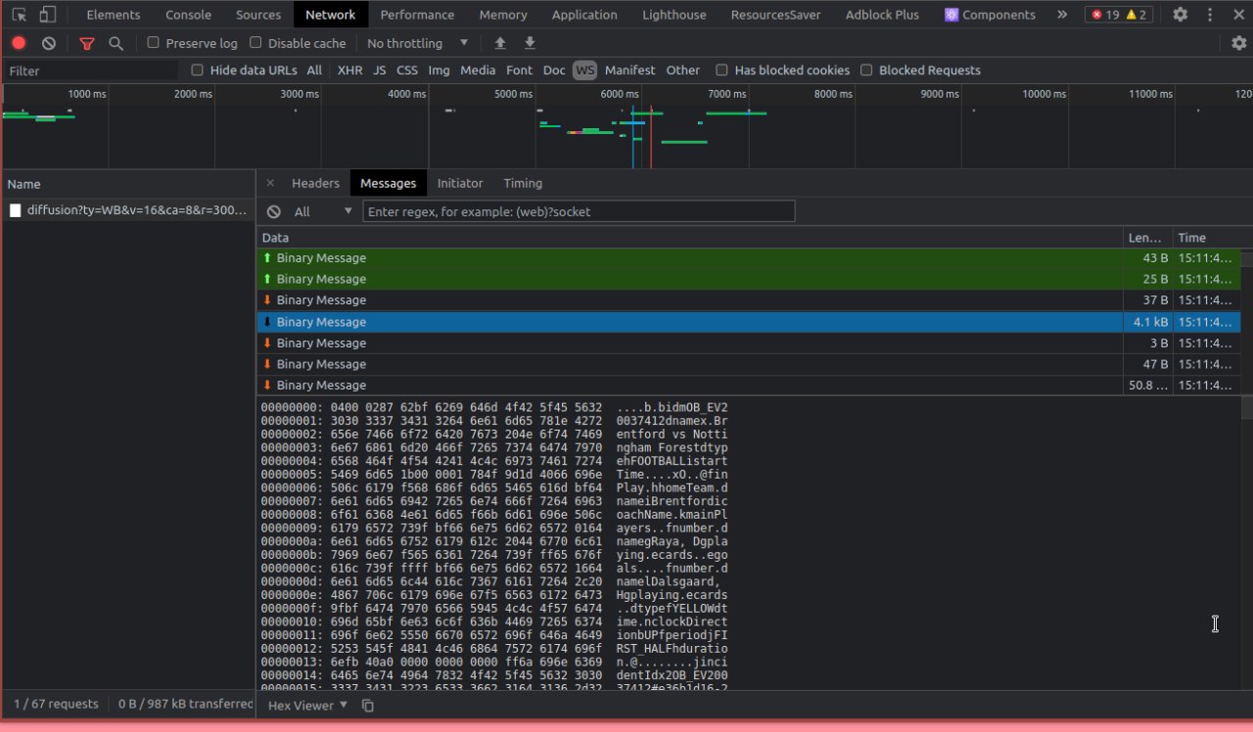Open the Console panel tab
1253x732 pixels.
pyautogui.click(x=188, y=15)
